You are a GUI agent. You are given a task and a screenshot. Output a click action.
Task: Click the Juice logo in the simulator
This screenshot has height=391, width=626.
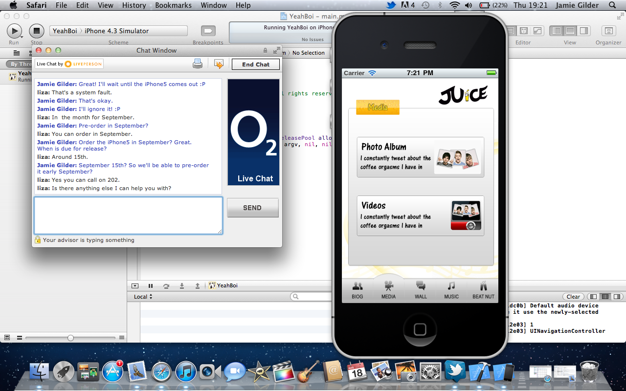tap(463, 94)
